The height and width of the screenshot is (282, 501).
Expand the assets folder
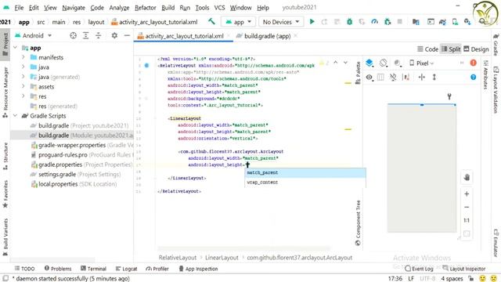(23, 86)
